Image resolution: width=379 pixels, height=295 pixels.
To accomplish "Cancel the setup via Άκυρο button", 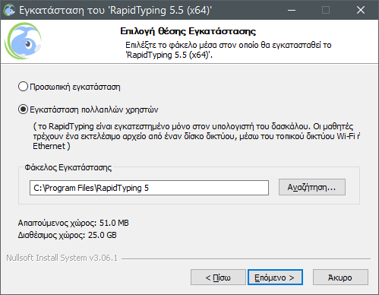I will coord(340,278).
